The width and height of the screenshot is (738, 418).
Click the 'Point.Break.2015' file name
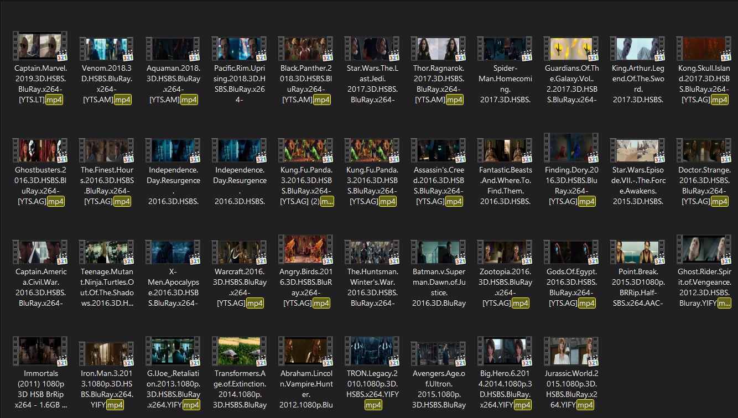(x=637, y=287)
